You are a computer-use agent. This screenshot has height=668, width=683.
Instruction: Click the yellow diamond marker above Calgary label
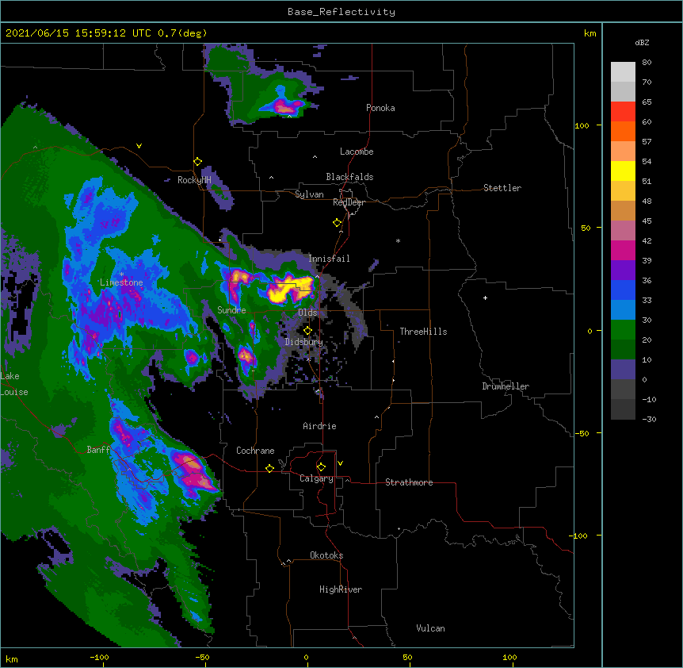tap(321, 467)
